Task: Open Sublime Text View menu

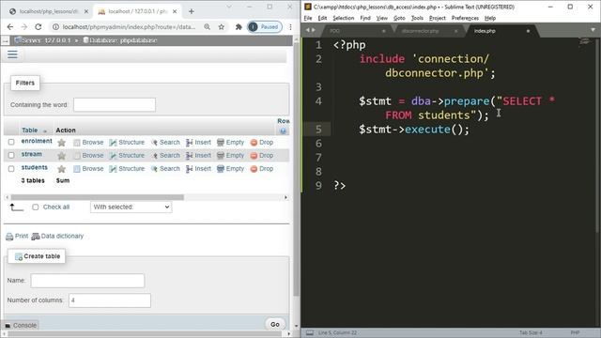Action: click(382, 18)
